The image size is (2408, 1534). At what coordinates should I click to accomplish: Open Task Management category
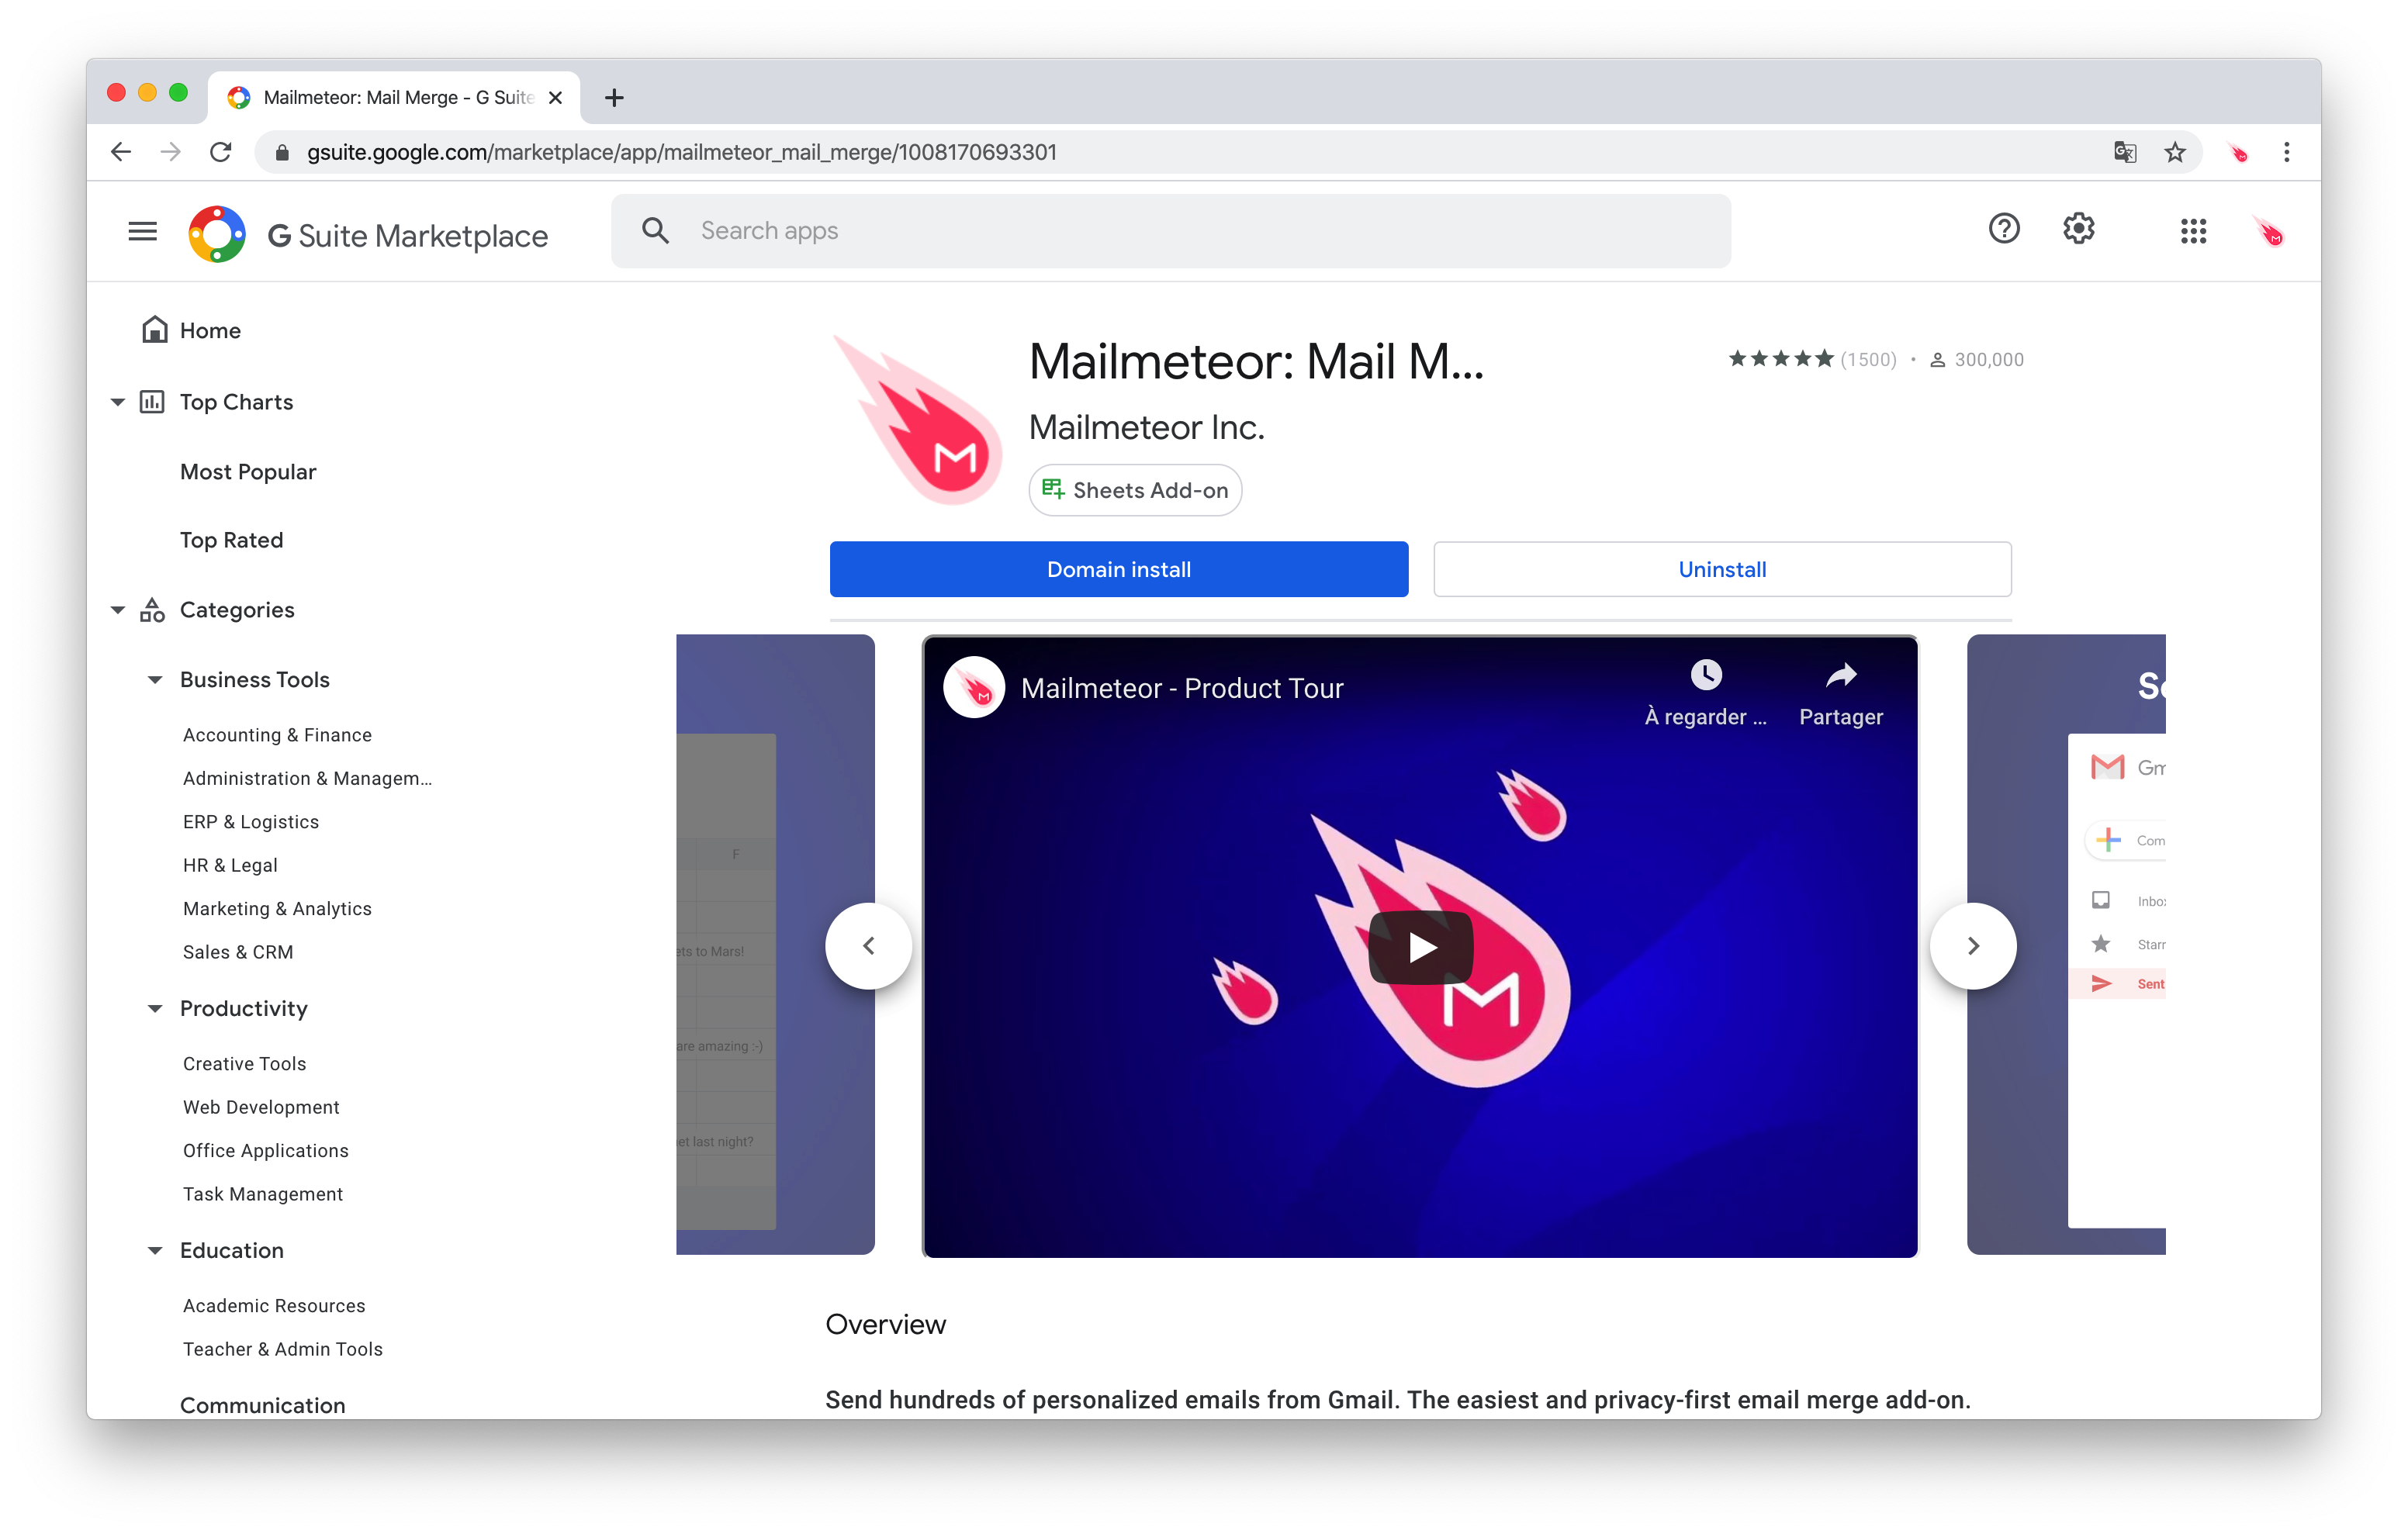[x=263, y=1194]
